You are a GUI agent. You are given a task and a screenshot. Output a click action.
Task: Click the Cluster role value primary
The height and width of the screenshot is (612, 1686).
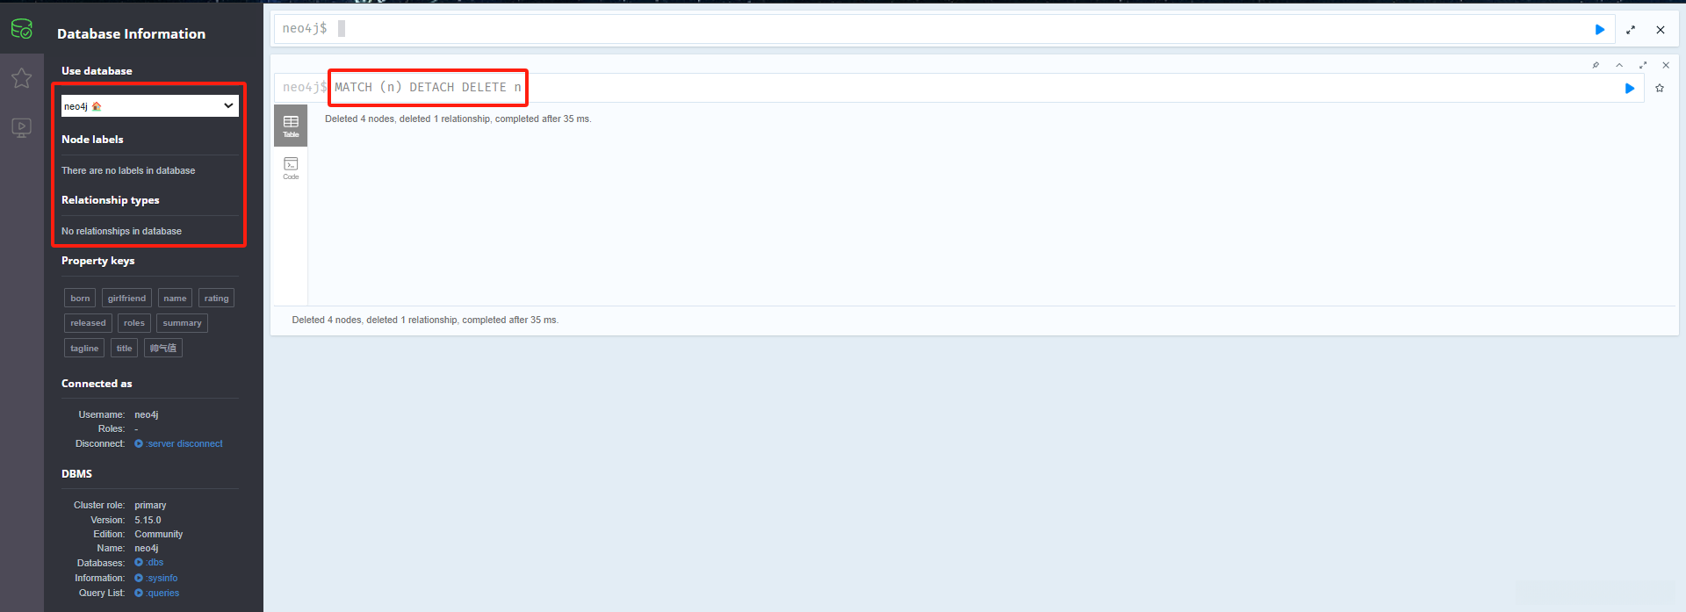click(150, 505)
